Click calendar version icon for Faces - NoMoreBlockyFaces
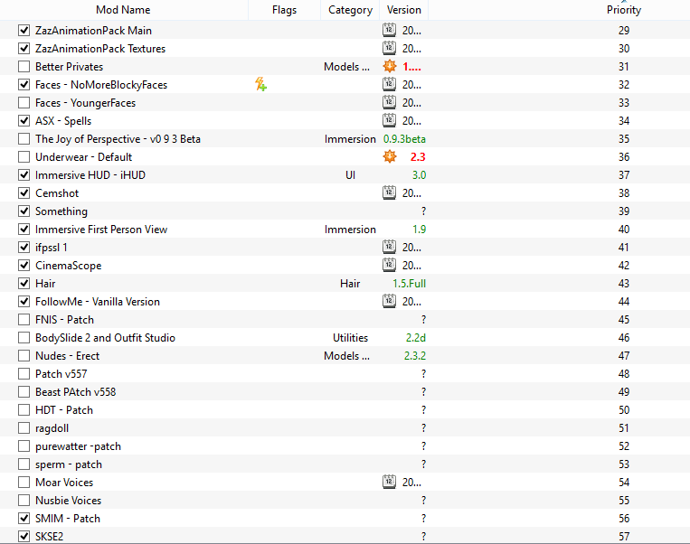Viewport: 690px width, 544px height. click(389, 84)
